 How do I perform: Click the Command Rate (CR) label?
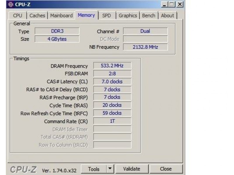[66, 121]
